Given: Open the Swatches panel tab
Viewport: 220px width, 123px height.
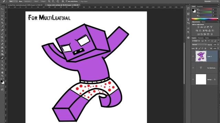Looking at the screenshot, I should coord(200,6).
